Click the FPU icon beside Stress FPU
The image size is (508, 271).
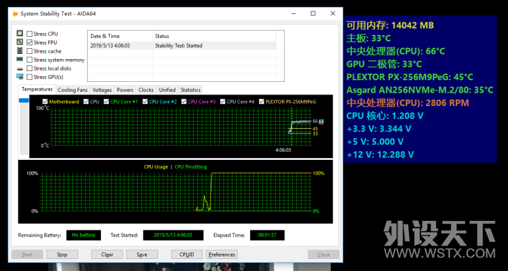coord(20,42)
